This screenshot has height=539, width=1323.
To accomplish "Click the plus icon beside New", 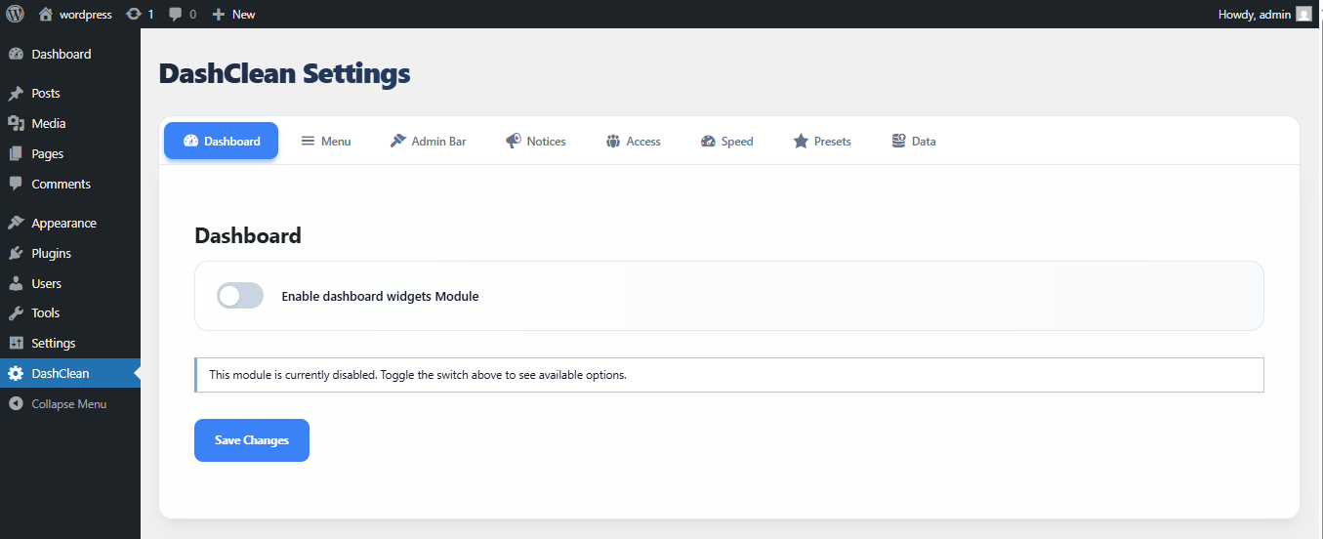I will pyautogui.click(x=219, y=15).
